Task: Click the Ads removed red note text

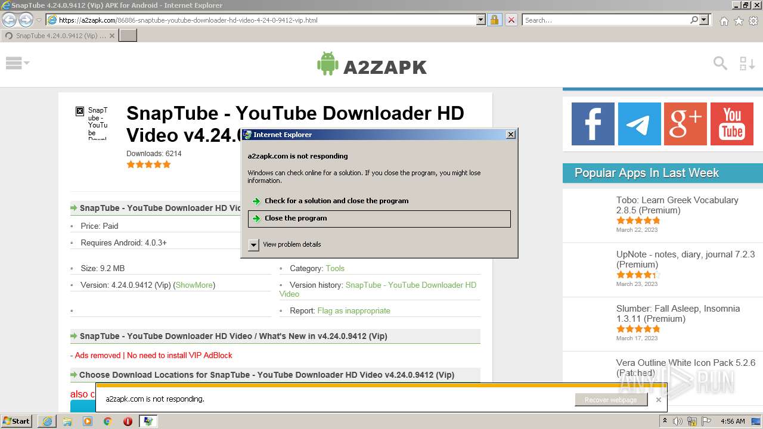Action: (x=151, y=355)
